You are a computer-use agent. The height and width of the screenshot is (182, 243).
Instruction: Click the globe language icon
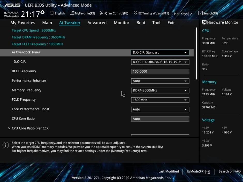(x=52, y=13)
